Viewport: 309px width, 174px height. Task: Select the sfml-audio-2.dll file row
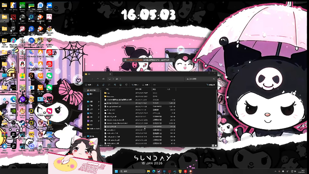pyautogui.click(x=139, y=133)
